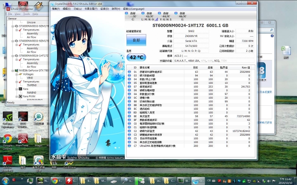Click the 42 °C temperature button

click(136, 57)
